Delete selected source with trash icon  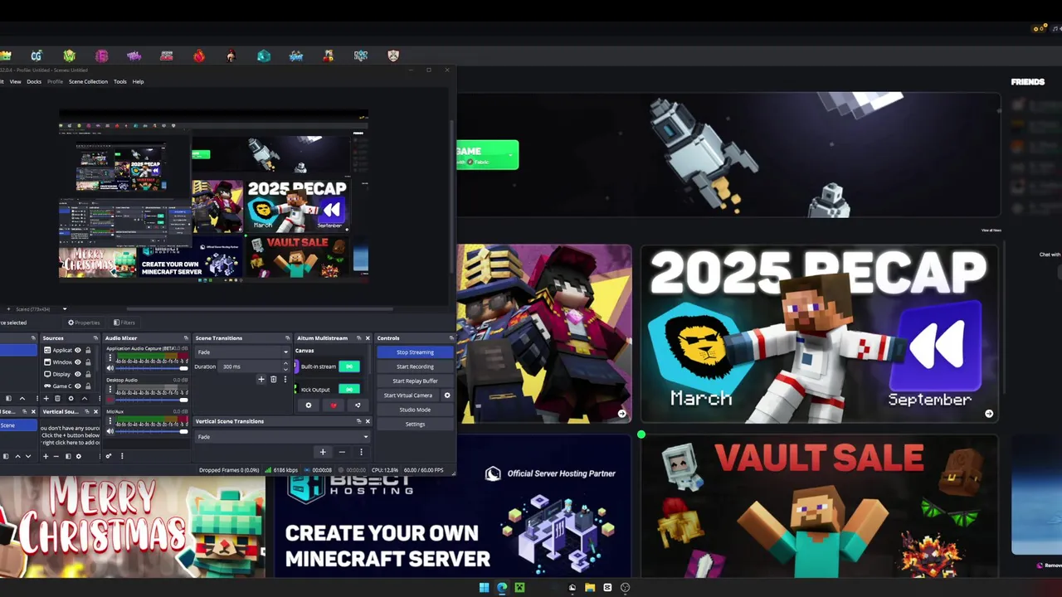[57, 399]
